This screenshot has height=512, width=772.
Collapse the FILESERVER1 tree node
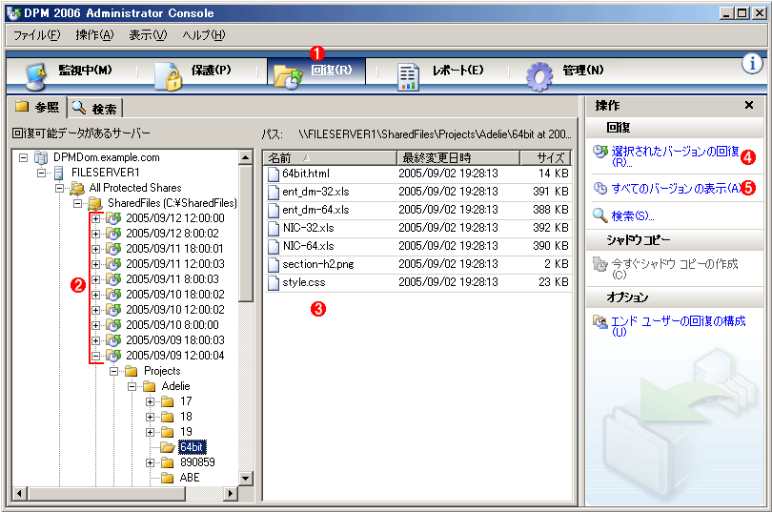[41, 173]
